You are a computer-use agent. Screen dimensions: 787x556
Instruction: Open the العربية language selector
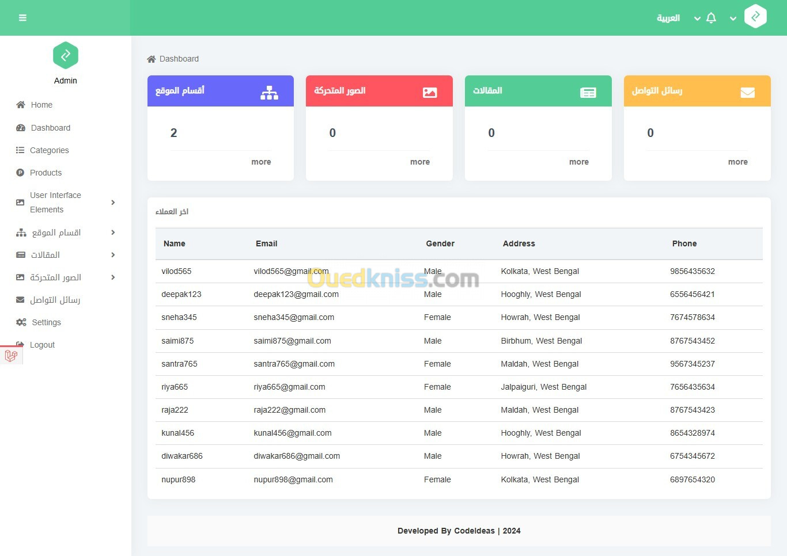(668, 18)
